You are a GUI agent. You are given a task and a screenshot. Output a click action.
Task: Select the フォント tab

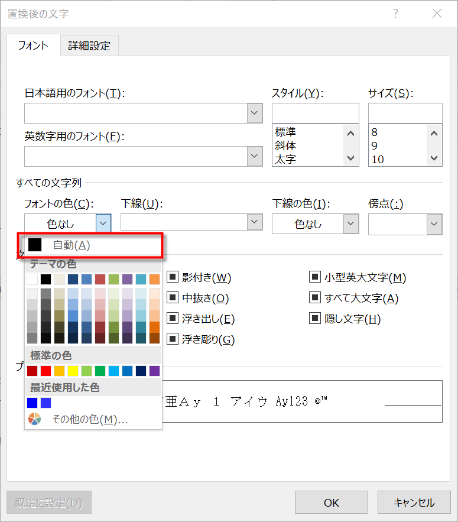[x=33, y=46]
